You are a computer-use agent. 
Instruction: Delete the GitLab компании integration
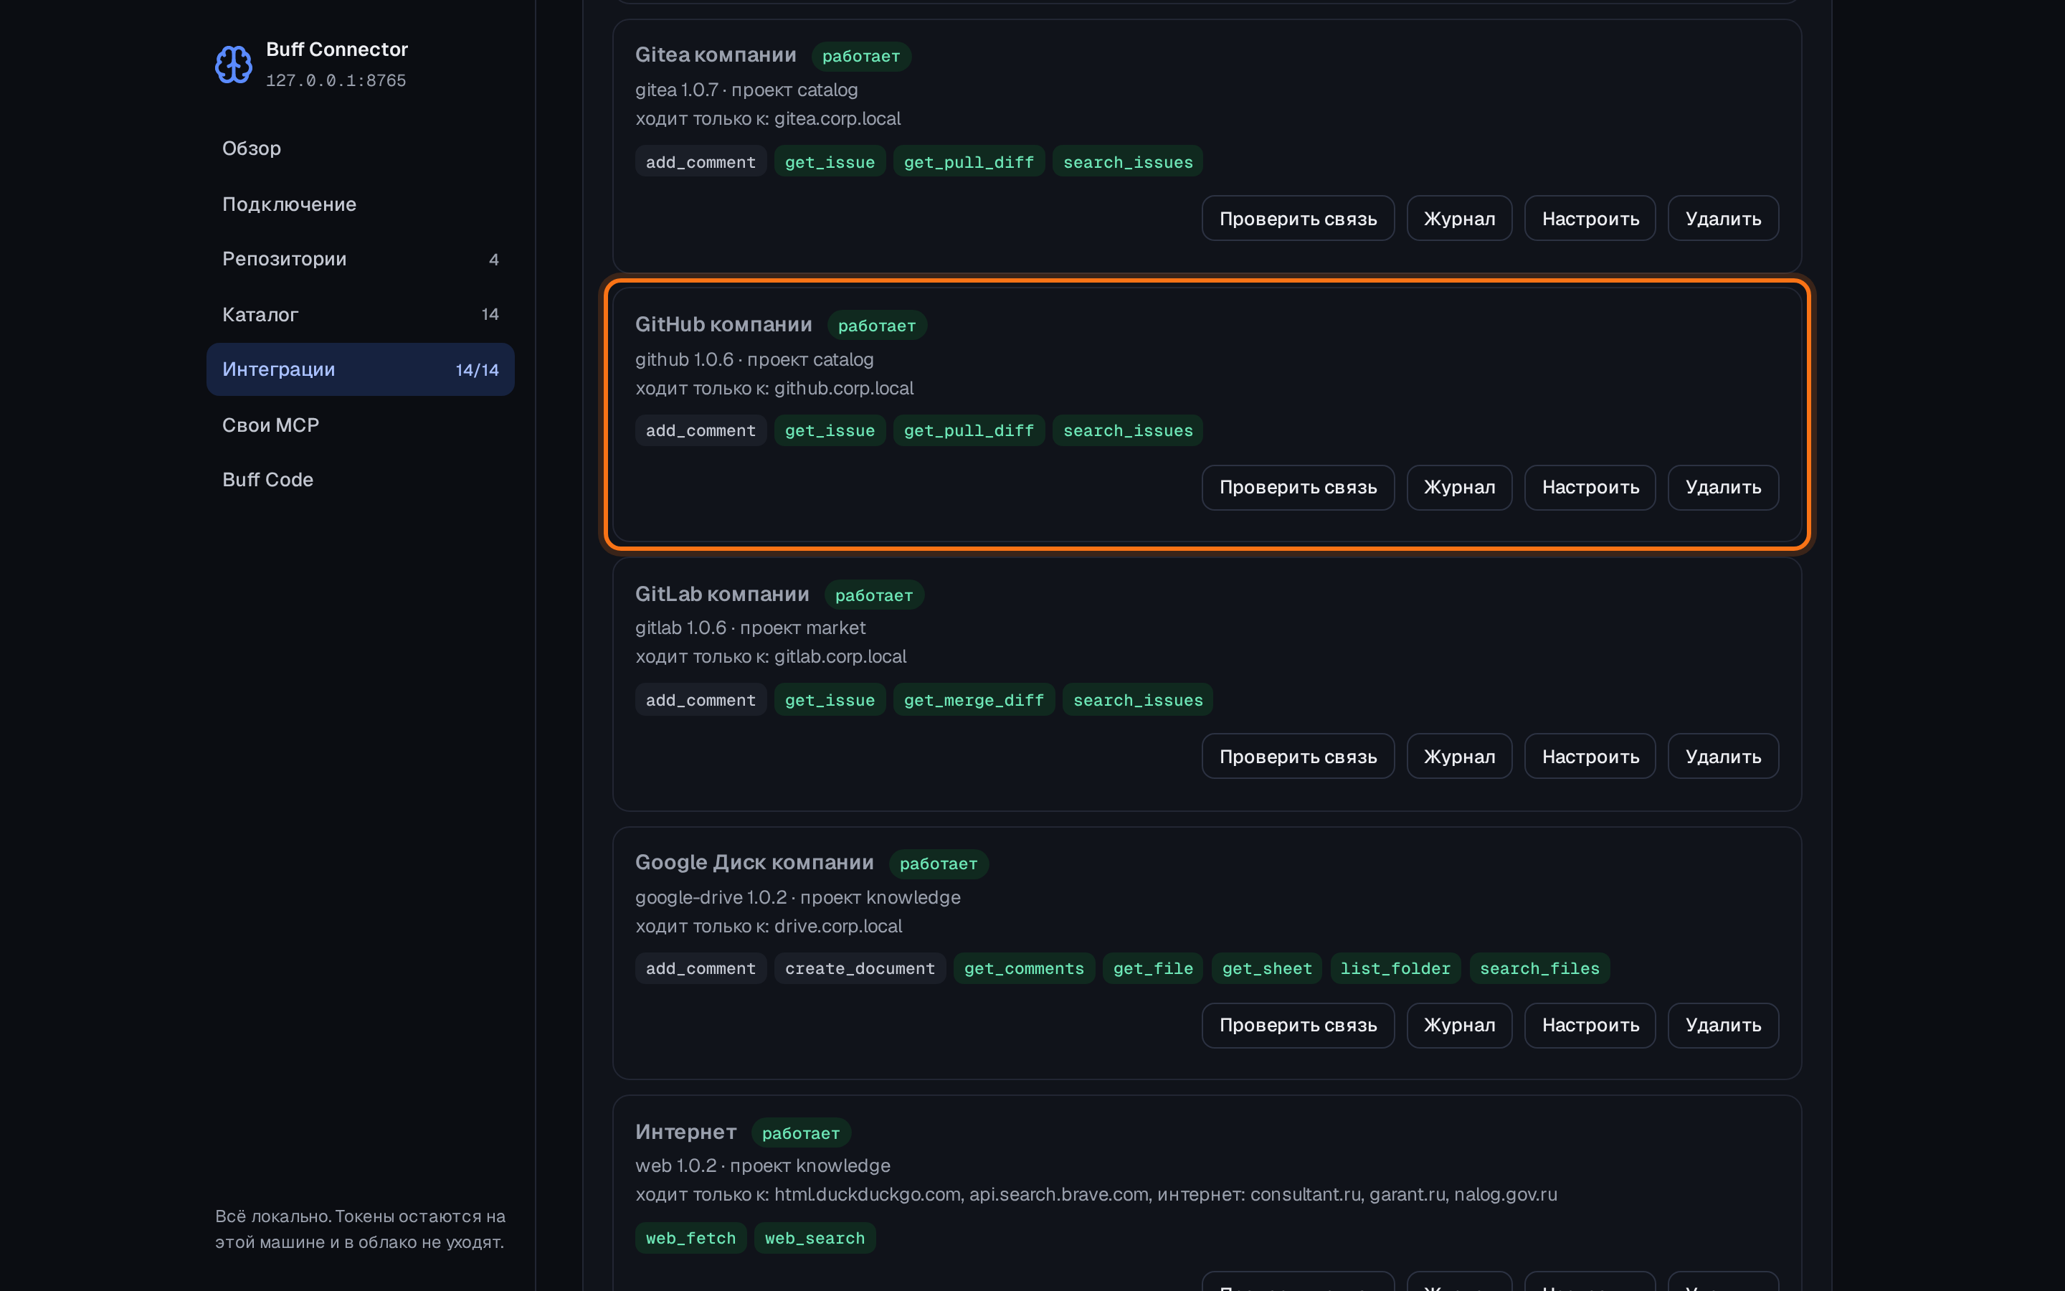[1723, 757]
